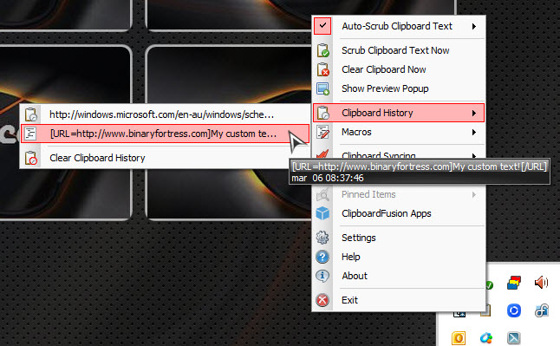Click the red Exit icon

click(x=322, y=300)
